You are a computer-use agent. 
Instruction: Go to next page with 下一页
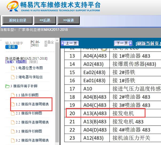click(123, 43)
